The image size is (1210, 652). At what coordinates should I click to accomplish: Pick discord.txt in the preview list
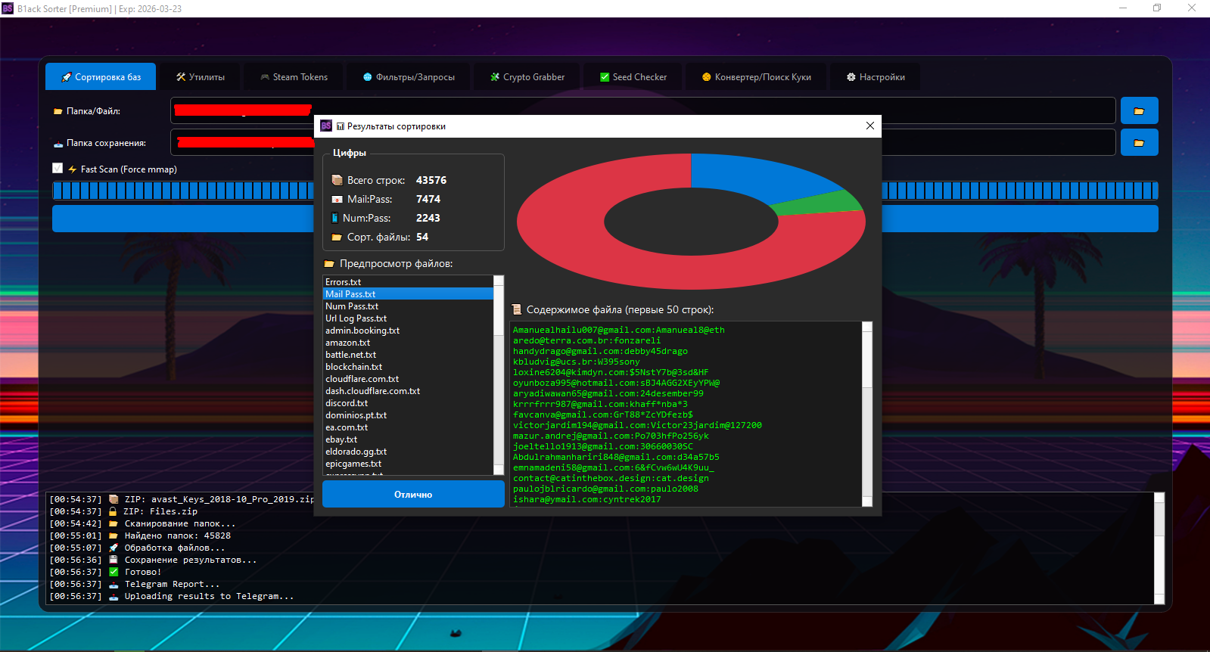coord(347,403)
